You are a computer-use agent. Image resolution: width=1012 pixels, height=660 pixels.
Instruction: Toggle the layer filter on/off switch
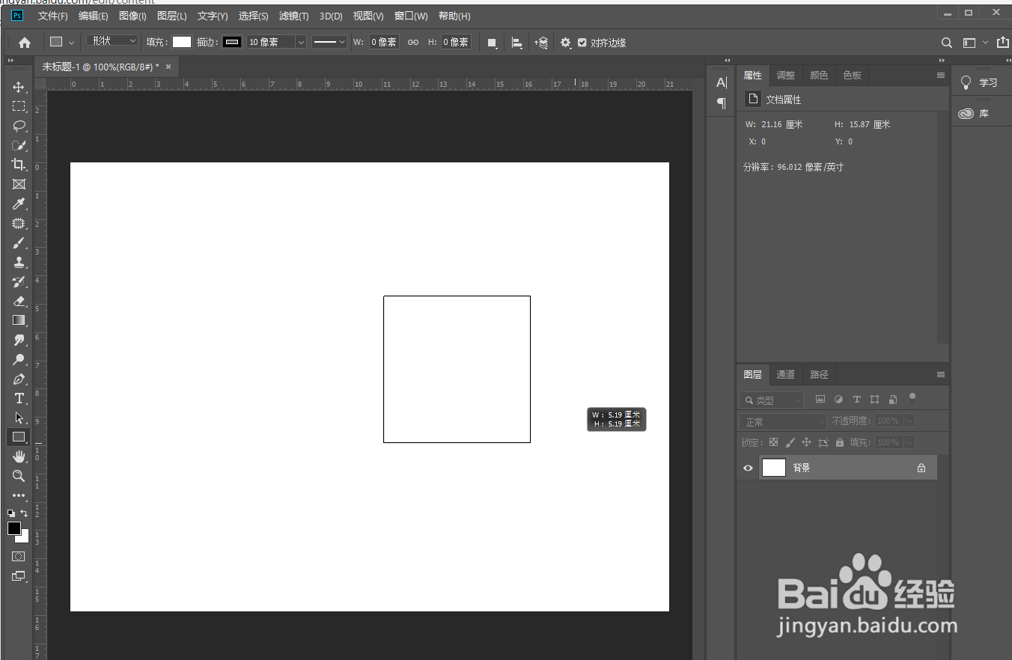[912, 399]
